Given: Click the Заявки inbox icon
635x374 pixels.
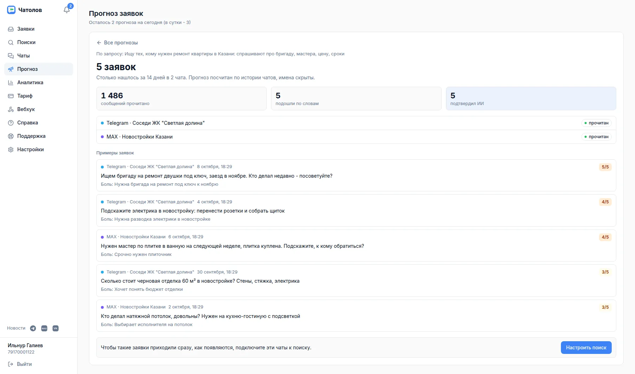Looking at the screenshot, I should coord(11,29).
